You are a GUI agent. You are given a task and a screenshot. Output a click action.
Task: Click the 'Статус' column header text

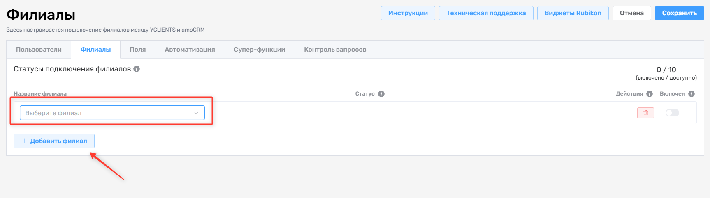coord(365,94)
